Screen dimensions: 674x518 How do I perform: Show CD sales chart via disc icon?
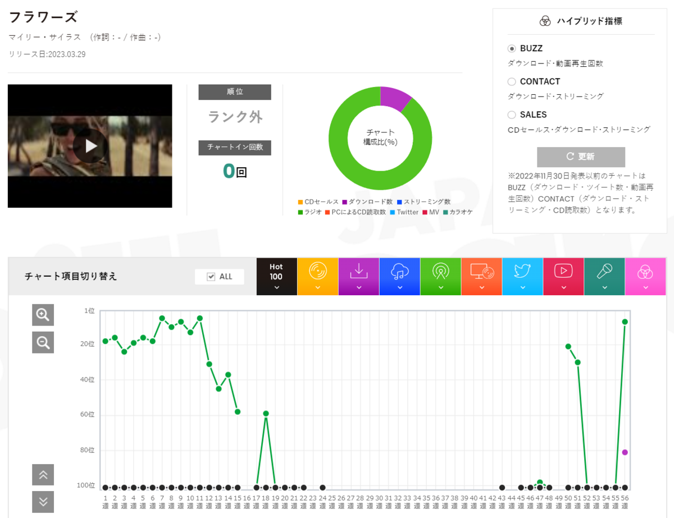coord(317,277)
